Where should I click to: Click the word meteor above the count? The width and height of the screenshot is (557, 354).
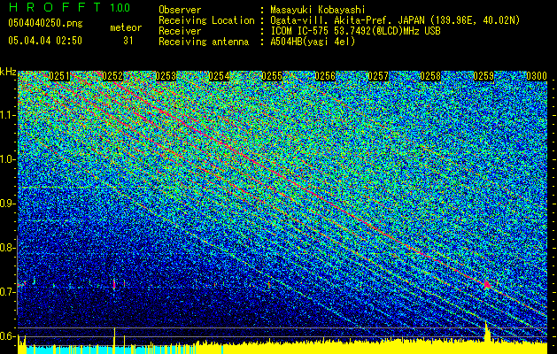point(126,27)
